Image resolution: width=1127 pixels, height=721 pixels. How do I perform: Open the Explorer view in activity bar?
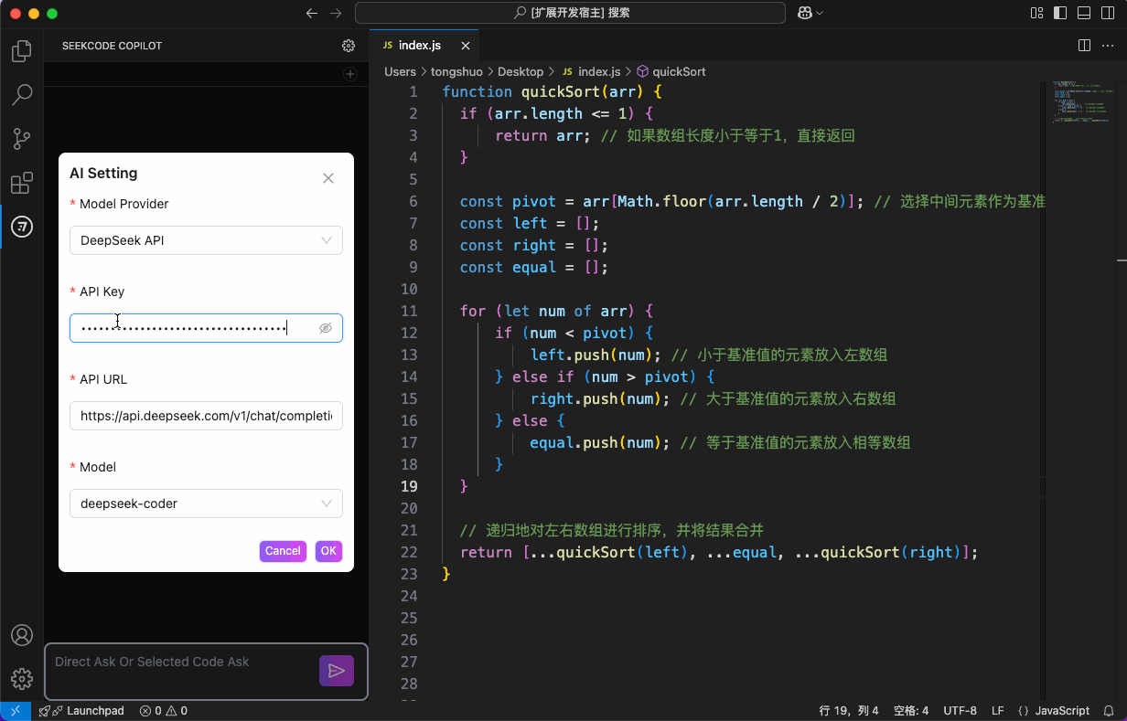click(22, 51)
